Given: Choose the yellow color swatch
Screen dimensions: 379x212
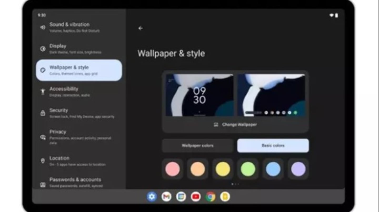Looking at the screenshot, I should tap(223, 169).
